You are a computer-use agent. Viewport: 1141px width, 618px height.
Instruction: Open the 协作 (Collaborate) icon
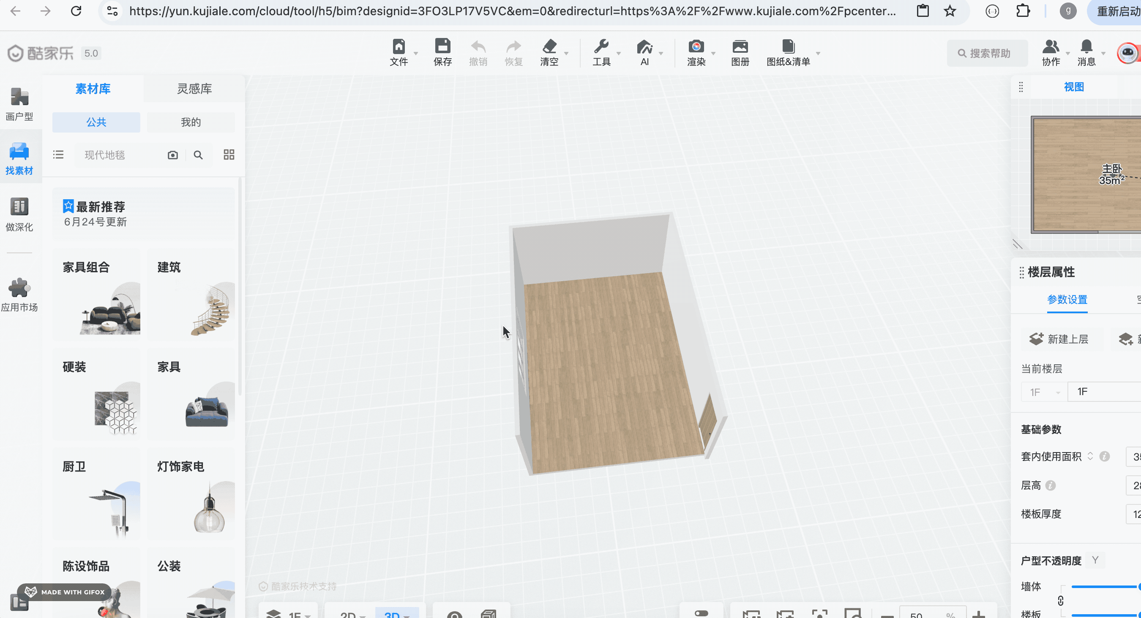[x=1051, y=46]
